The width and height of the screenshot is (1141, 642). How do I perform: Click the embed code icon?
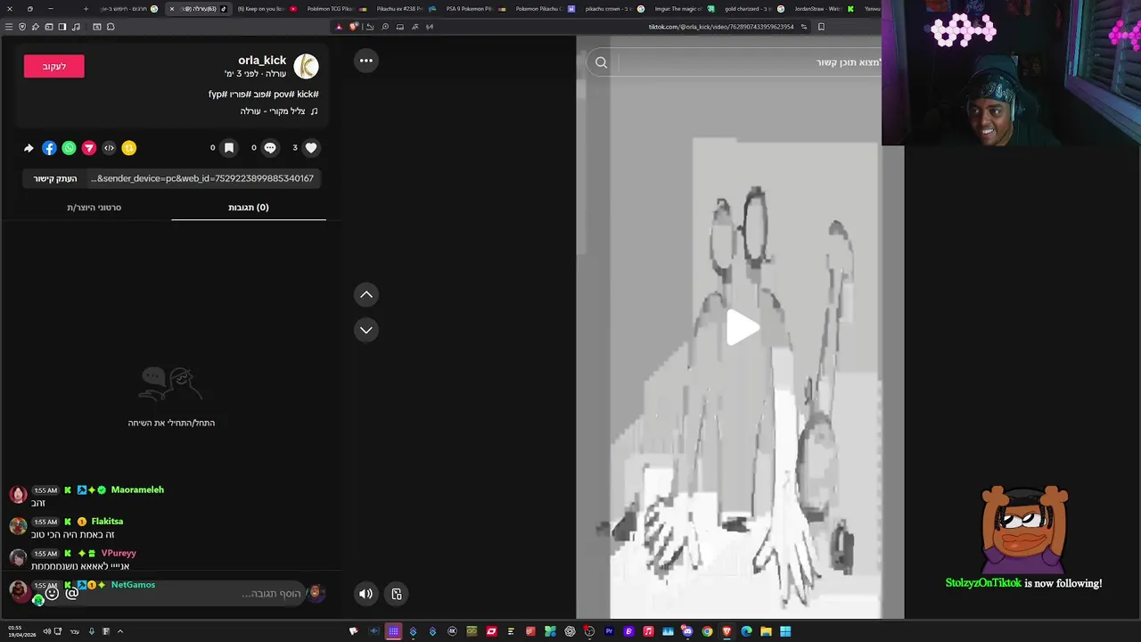[x=109, y=148]
